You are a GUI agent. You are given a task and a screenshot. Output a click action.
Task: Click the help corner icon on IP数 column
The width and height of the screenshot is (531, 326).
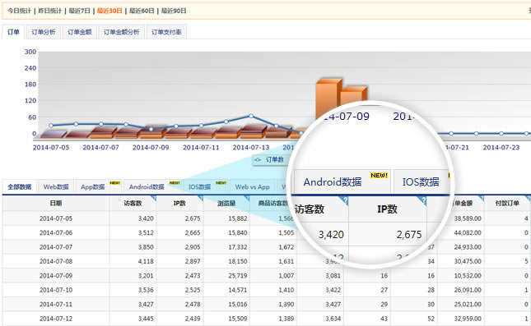[x=200, y=198]
